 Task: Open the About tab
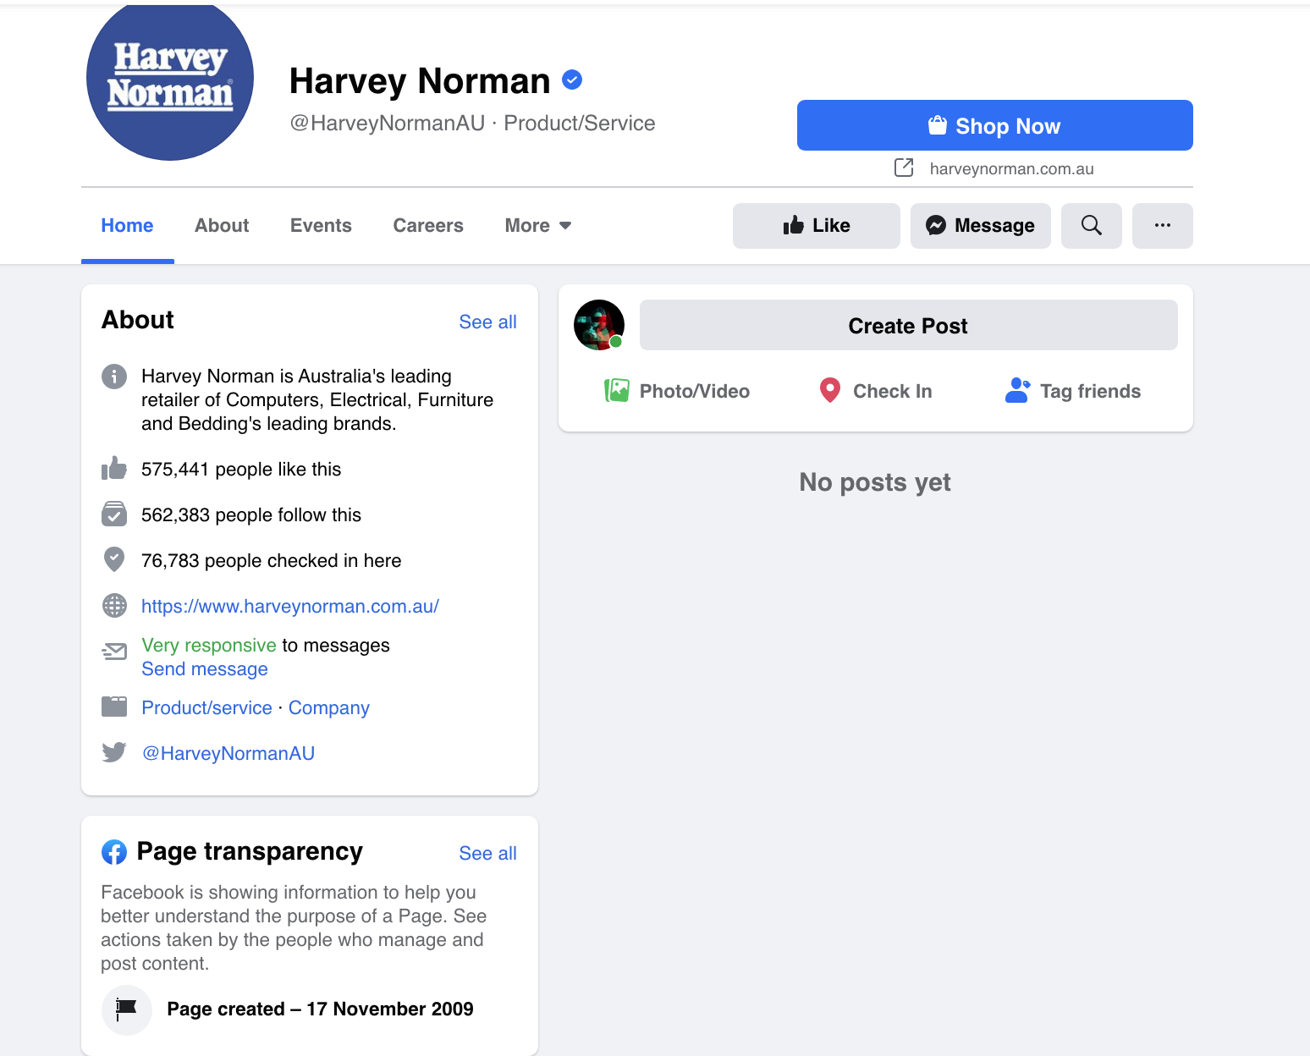pos(222,225)
